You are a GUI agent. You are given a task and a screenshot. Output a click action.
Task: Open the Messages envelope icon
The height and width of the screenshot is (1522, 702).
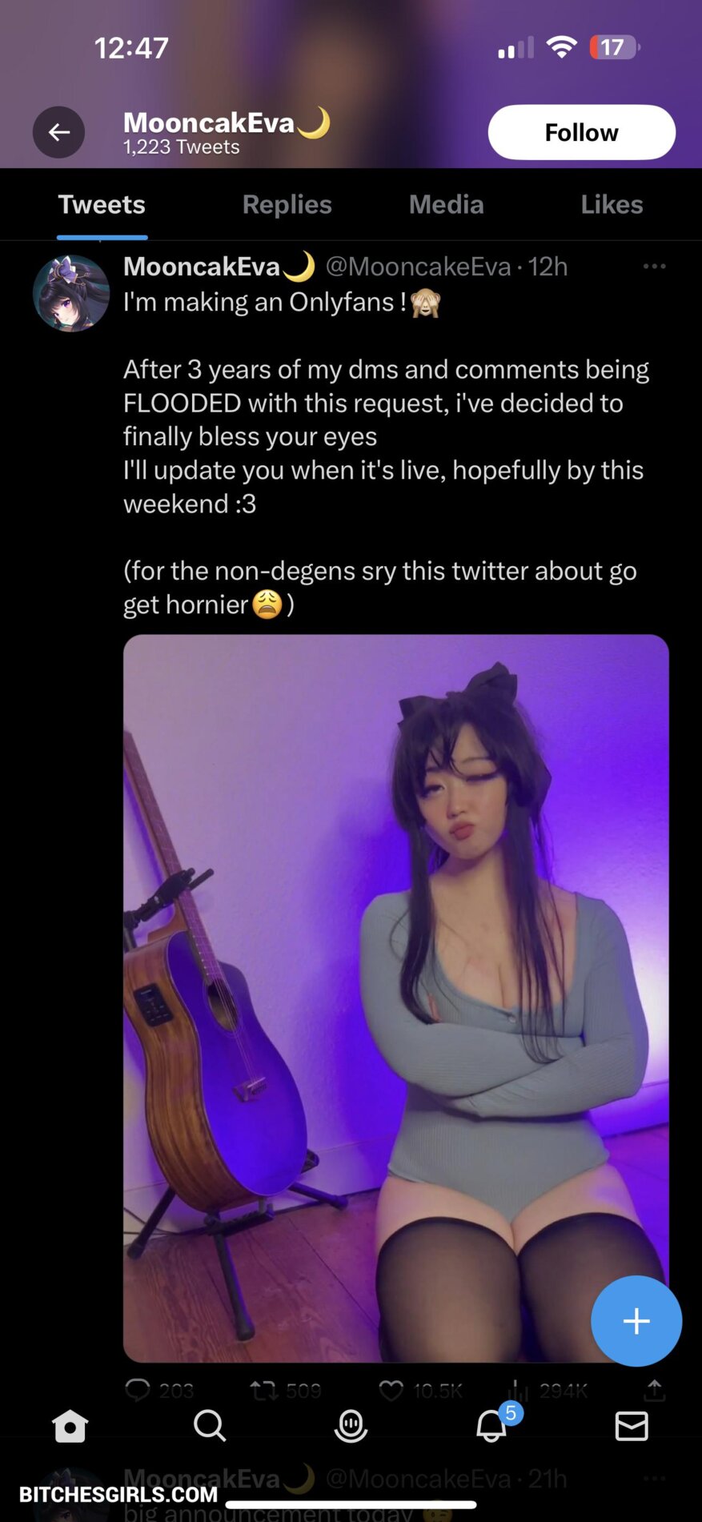[632, 1426]
